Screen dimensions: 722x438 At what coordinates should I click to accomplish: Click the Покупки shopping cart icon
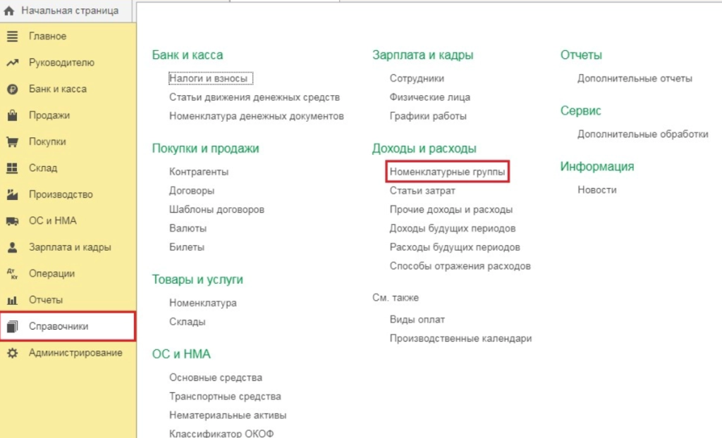coord(13,142)
